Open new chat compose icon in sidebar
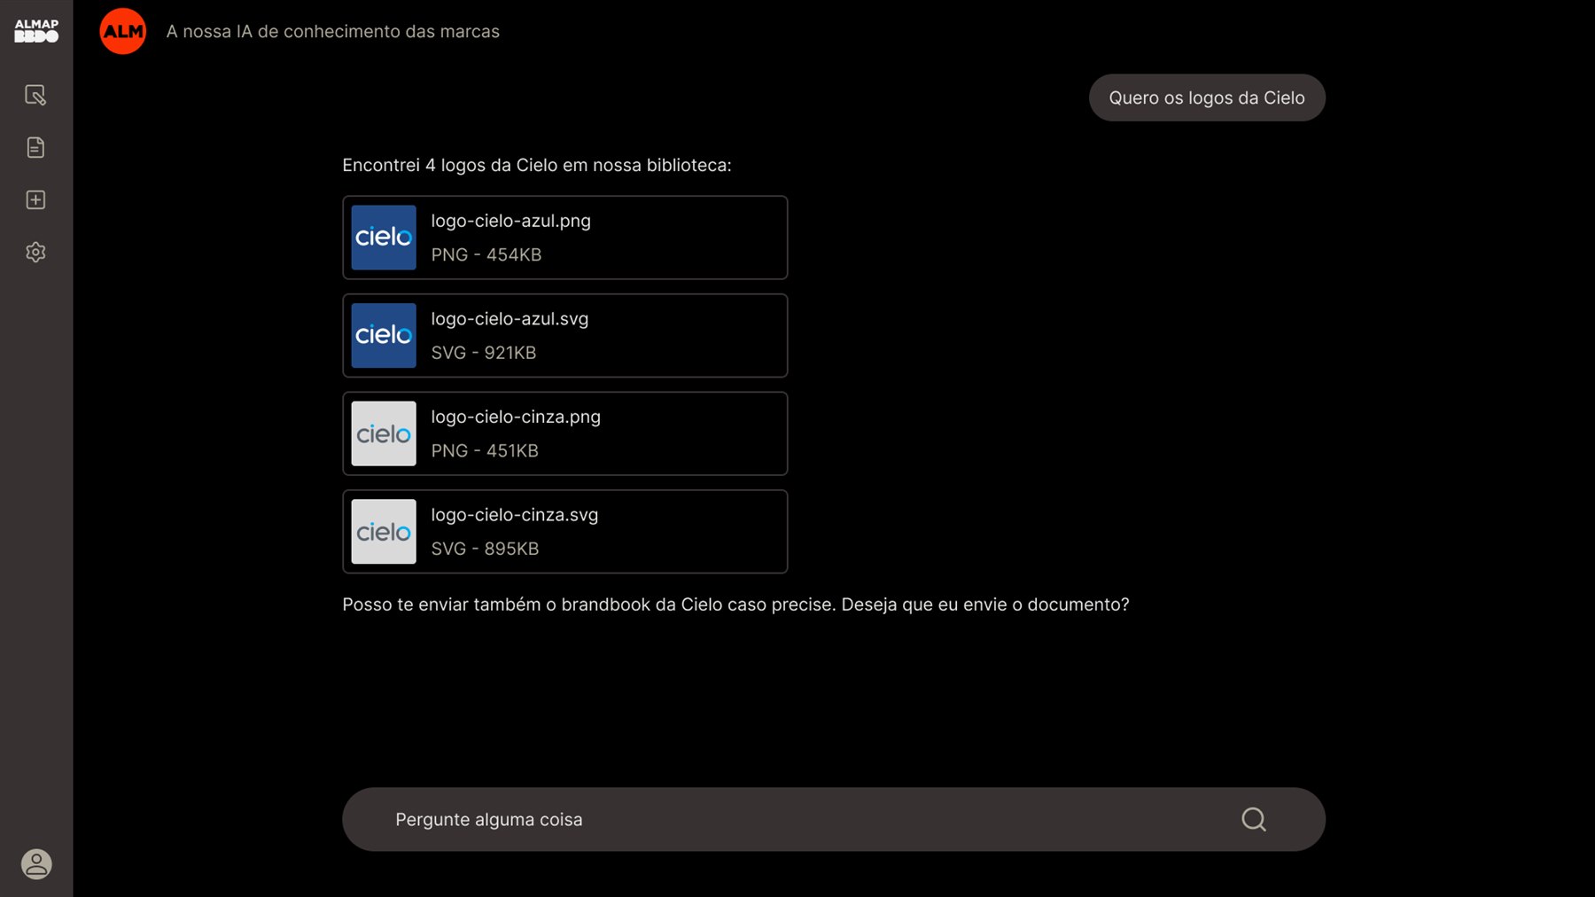Image resolution: width=1595 pixels, height=897 pixels. [x=35, y=95]
